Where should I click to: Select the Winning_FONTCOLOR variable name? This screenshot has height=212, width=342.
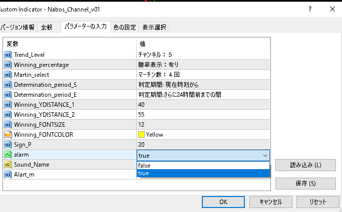coord(44,135)
